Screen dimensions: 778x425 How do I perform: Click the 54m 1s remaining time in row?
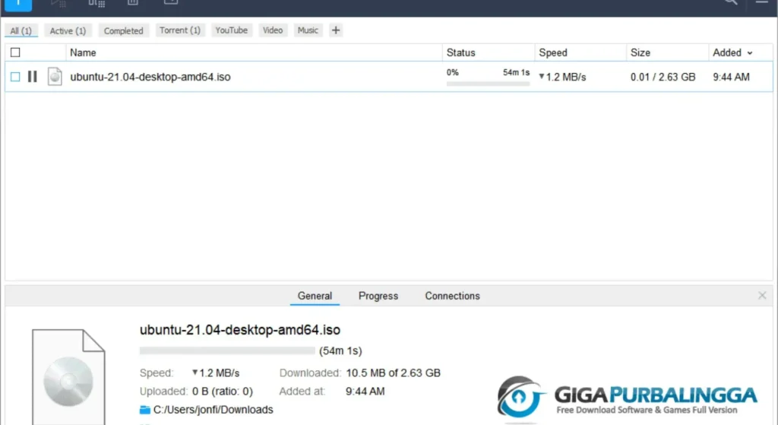click(x=516, y=72)
